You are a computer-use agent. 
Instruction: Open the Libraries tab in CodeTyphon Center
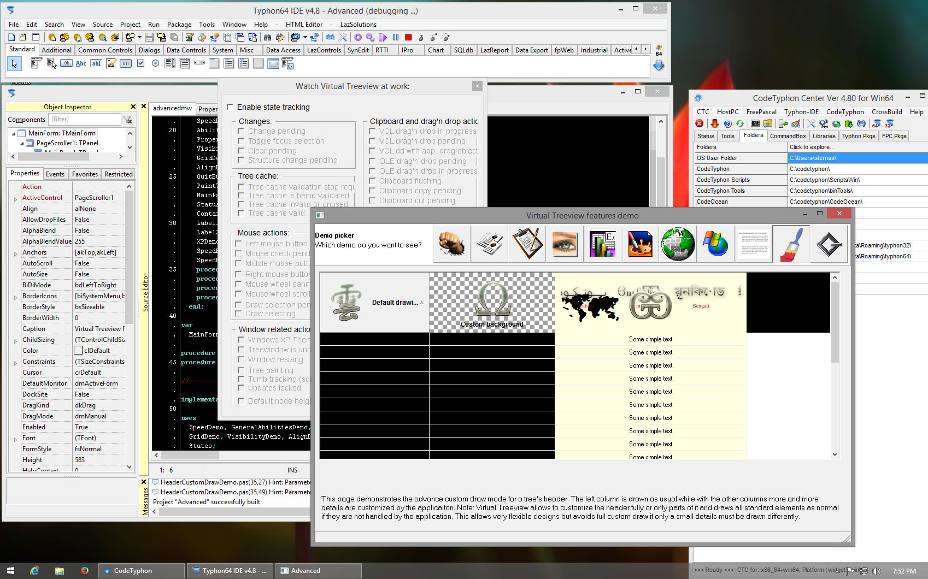click(824, 136)
